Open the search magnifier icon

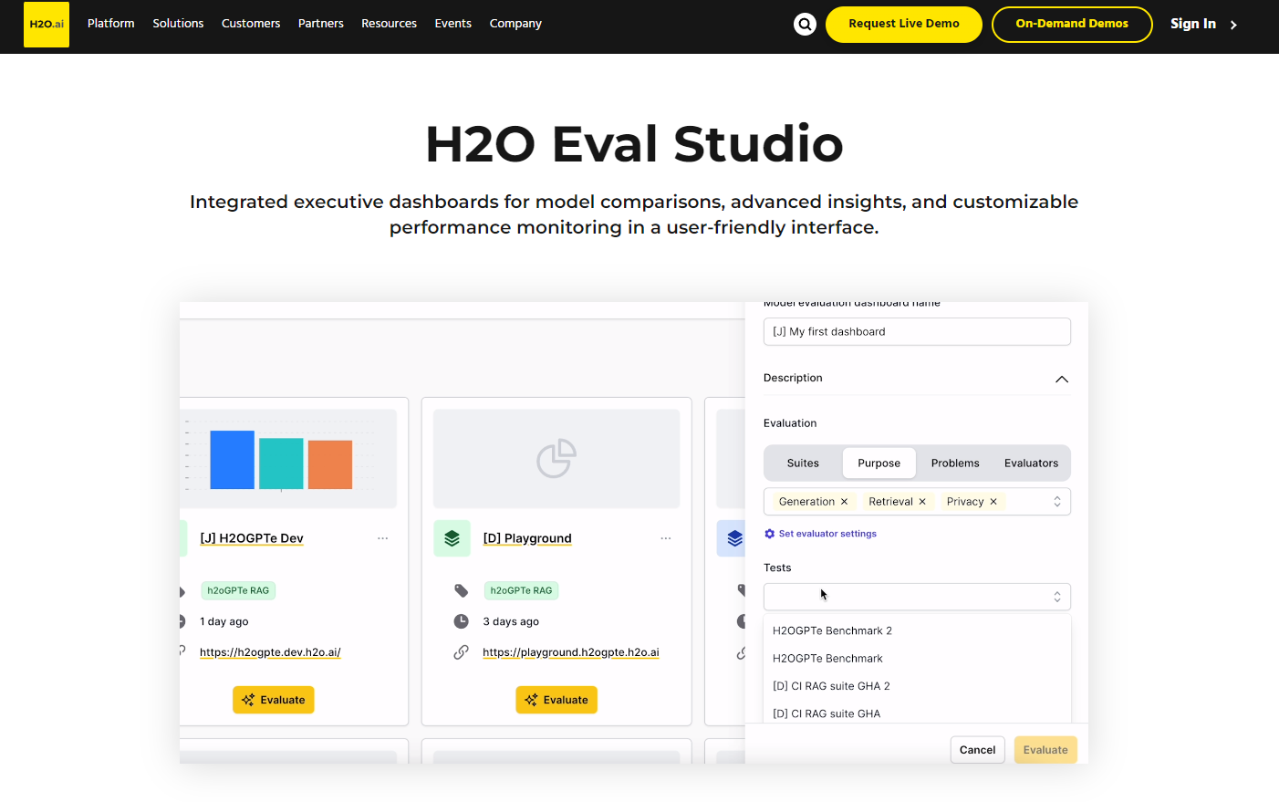[x=805, y=25]
